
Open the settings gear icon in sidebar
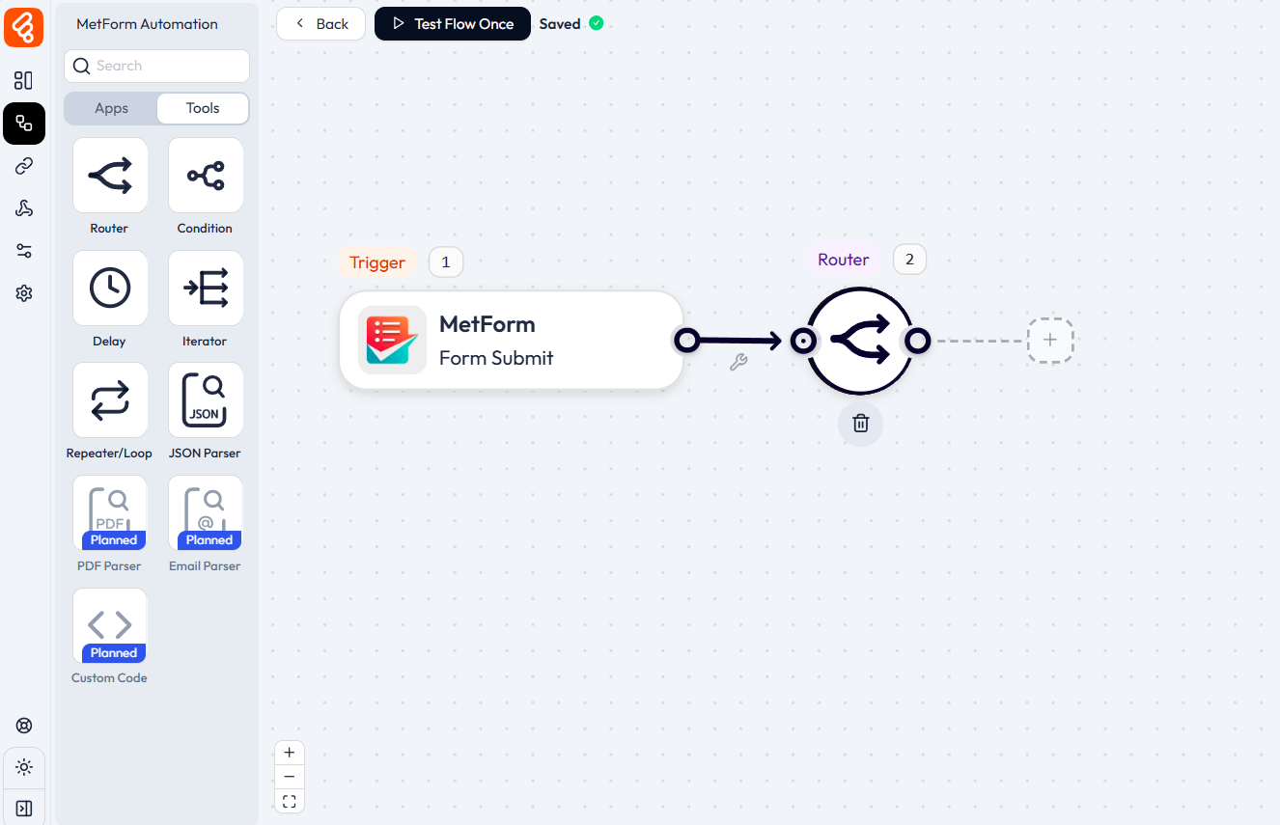tap(24, 293)
